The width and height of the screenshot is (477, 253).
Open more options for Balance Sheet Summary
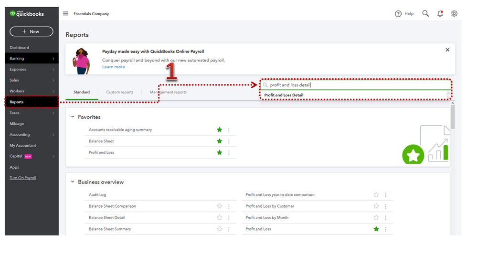point(229,229)
